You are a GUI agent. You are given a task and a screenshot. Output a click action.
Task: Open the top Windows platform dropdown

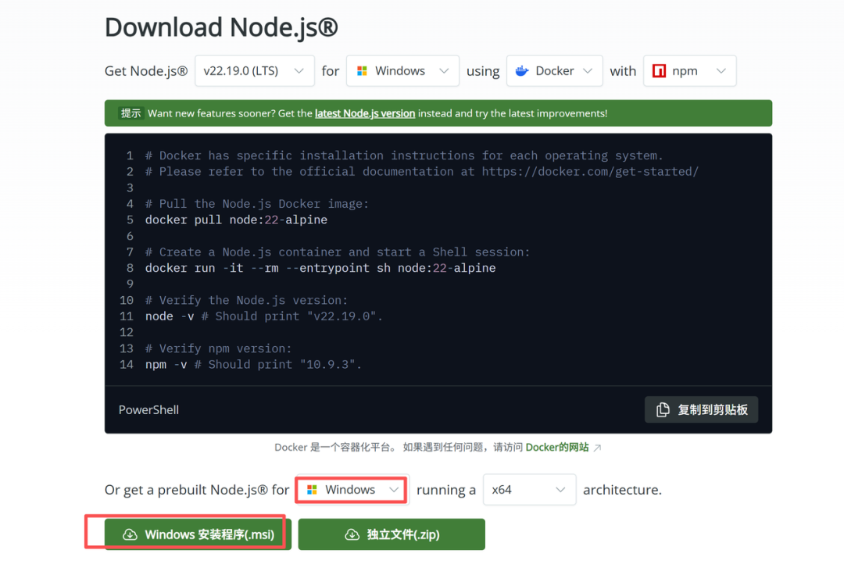(402, 70)
